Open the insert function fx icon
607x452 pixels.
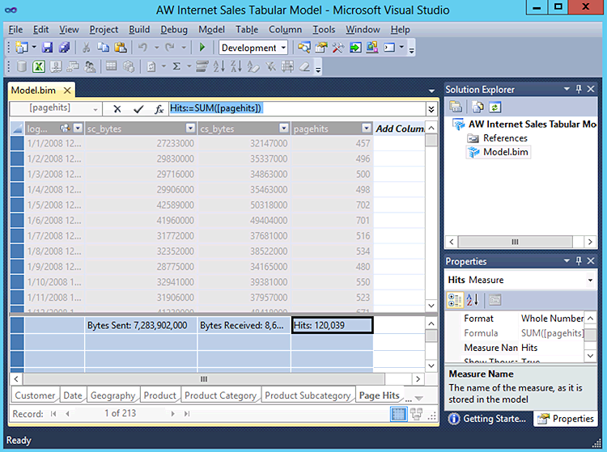point(159,108)
